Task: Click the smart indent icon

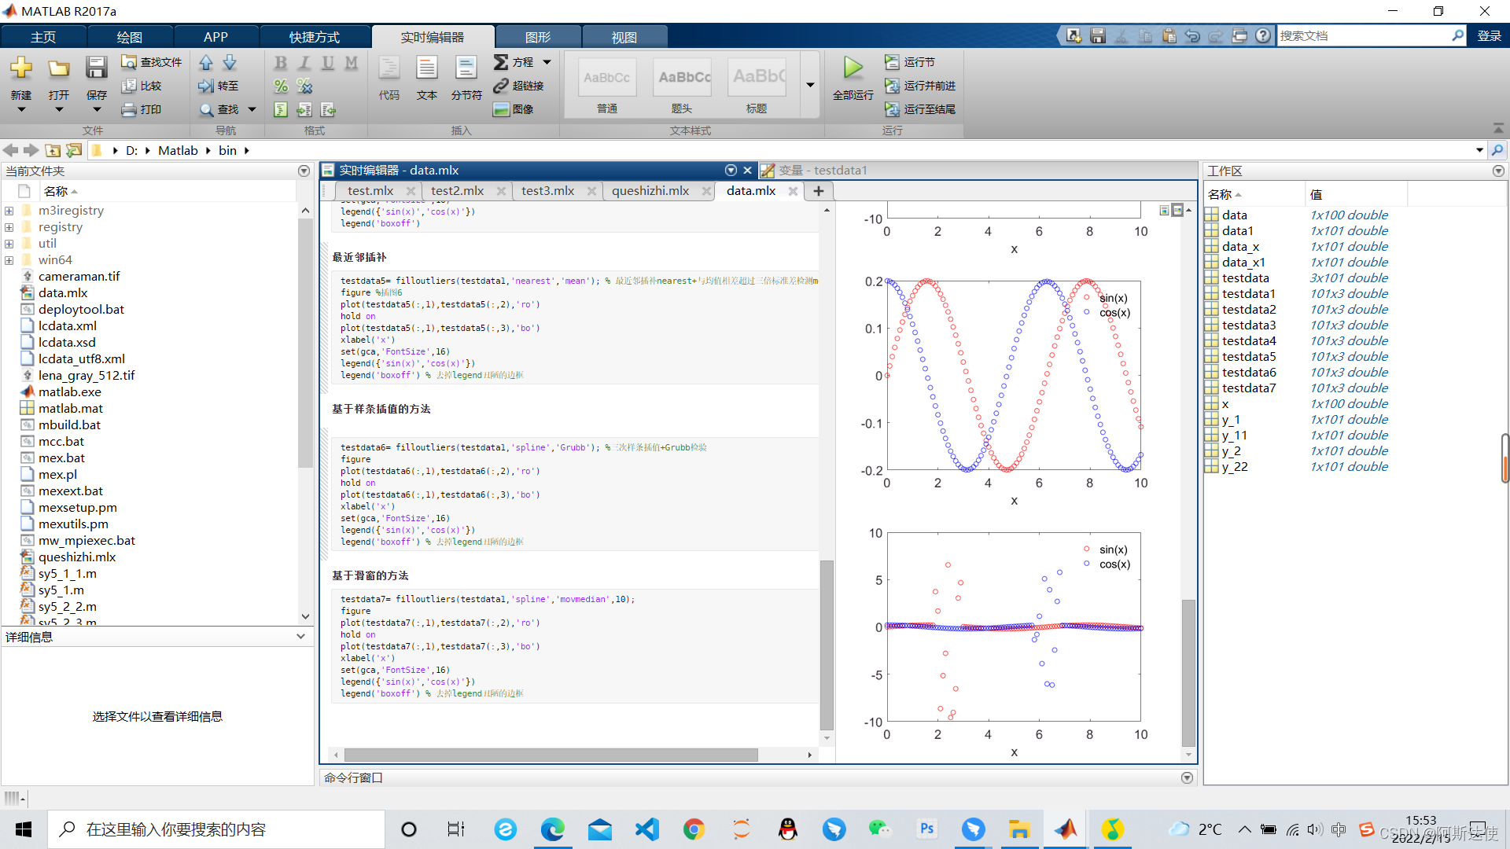Action: tap(281, 109)
